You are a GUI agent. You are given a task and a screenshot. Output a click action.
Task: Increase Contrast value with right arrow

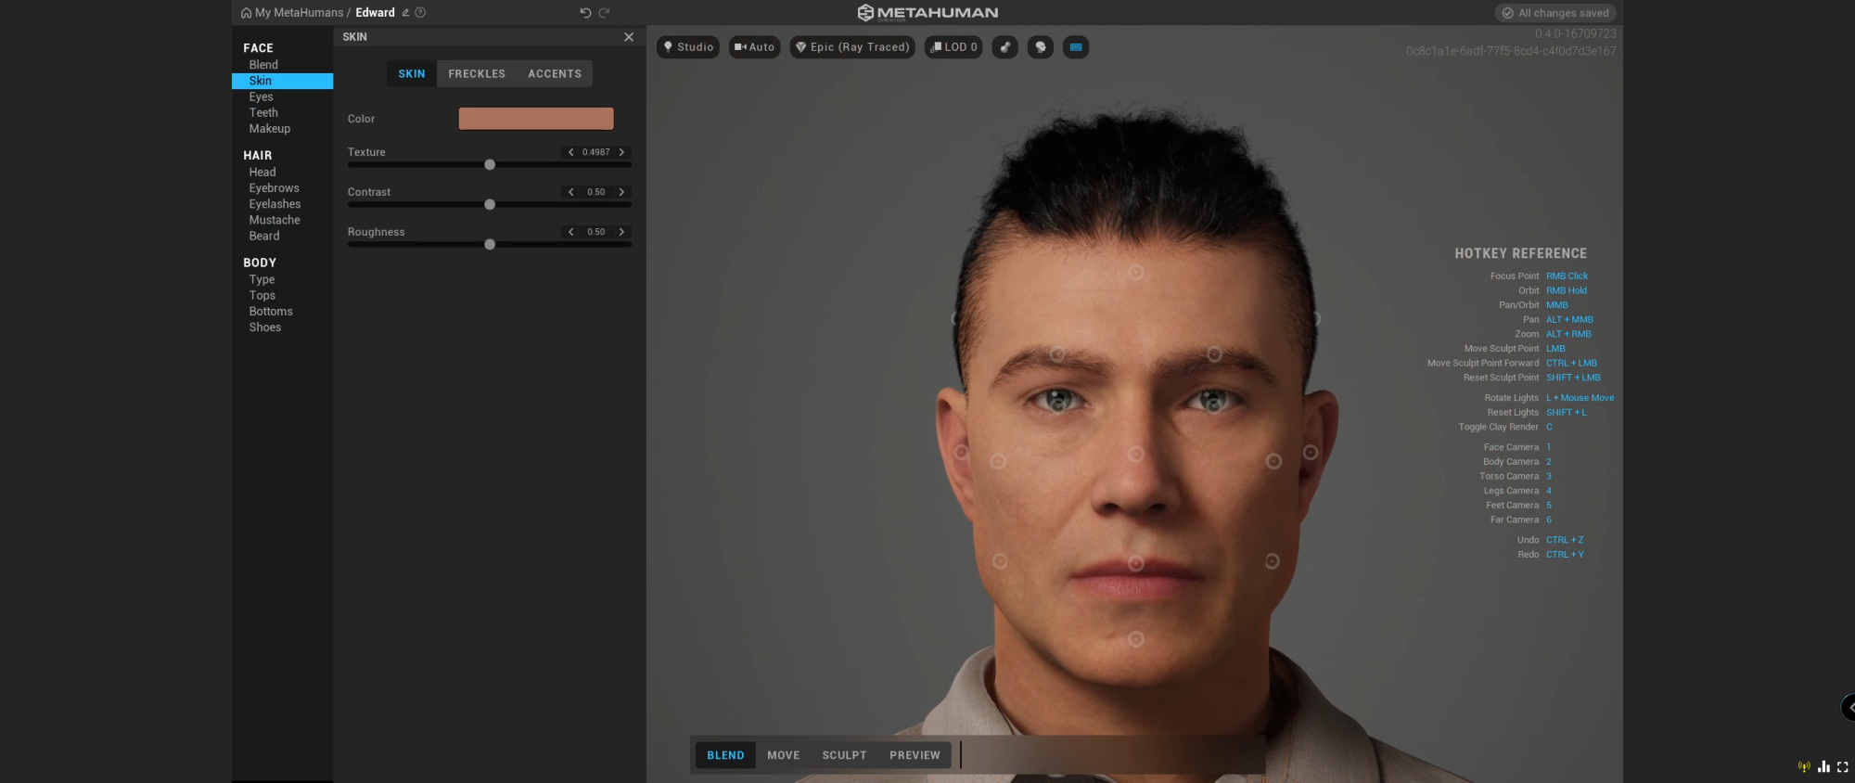(621, 192)
